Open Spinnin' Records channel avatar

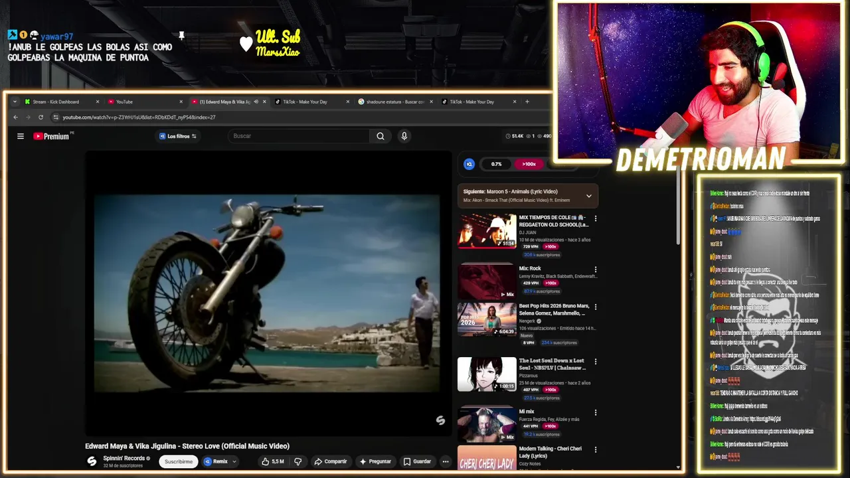click(92, 461)
